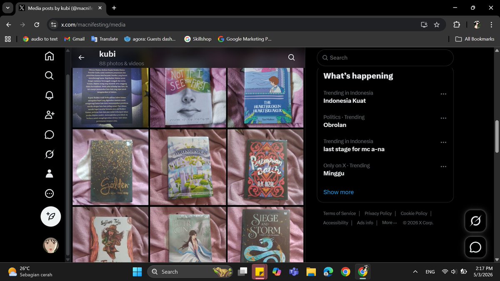Open floating Grok button at bottom right
The width and height of the screenshot is (500, 281).
475,221
